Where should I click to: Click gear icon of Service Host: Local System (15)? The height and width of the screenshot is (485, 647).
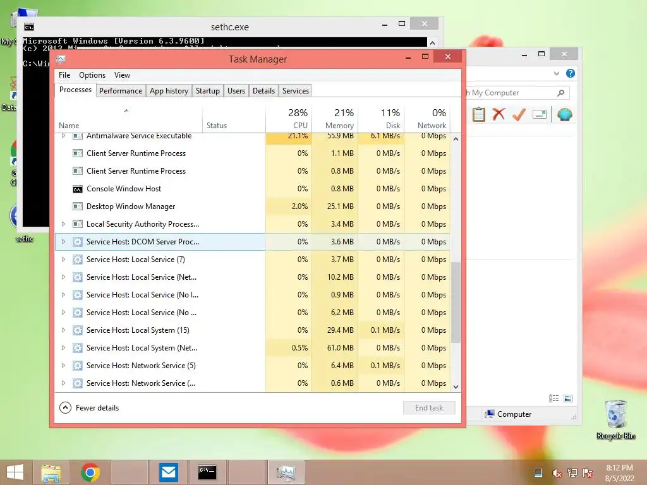pos(78,330)
